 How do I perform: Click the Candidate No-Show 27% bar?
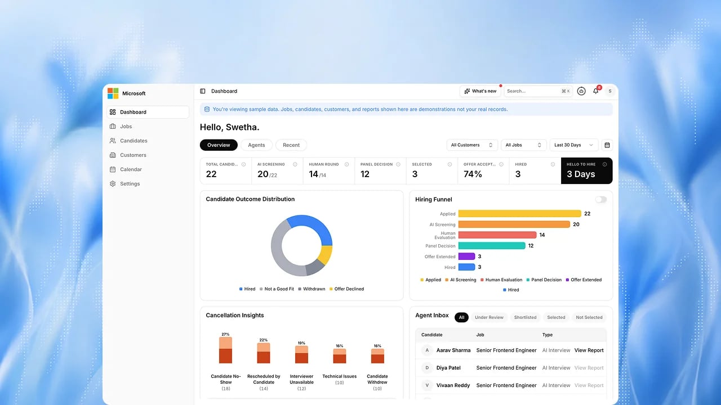click(225, 350)
